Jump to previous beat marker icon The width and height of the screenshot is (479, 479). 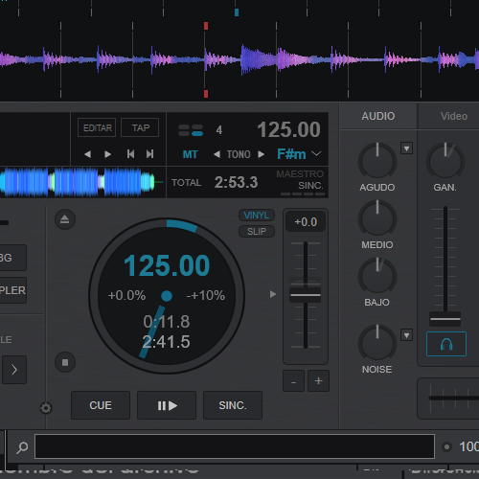point(130,154)
